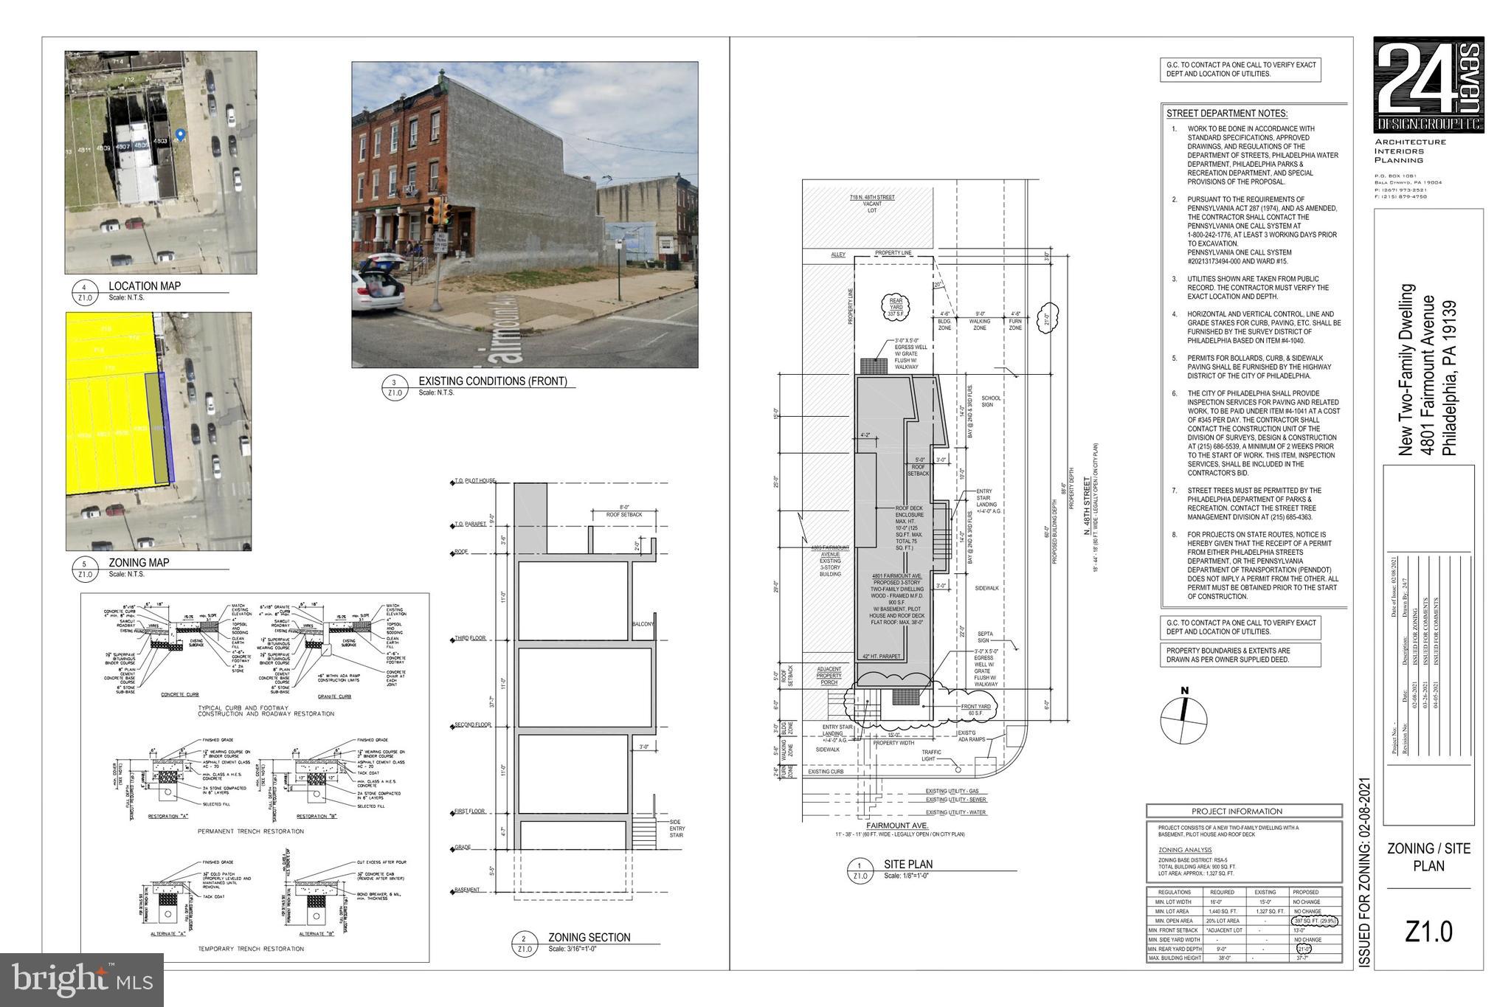Click the Zoning Map drawing number bubble

tap(85, 569)
